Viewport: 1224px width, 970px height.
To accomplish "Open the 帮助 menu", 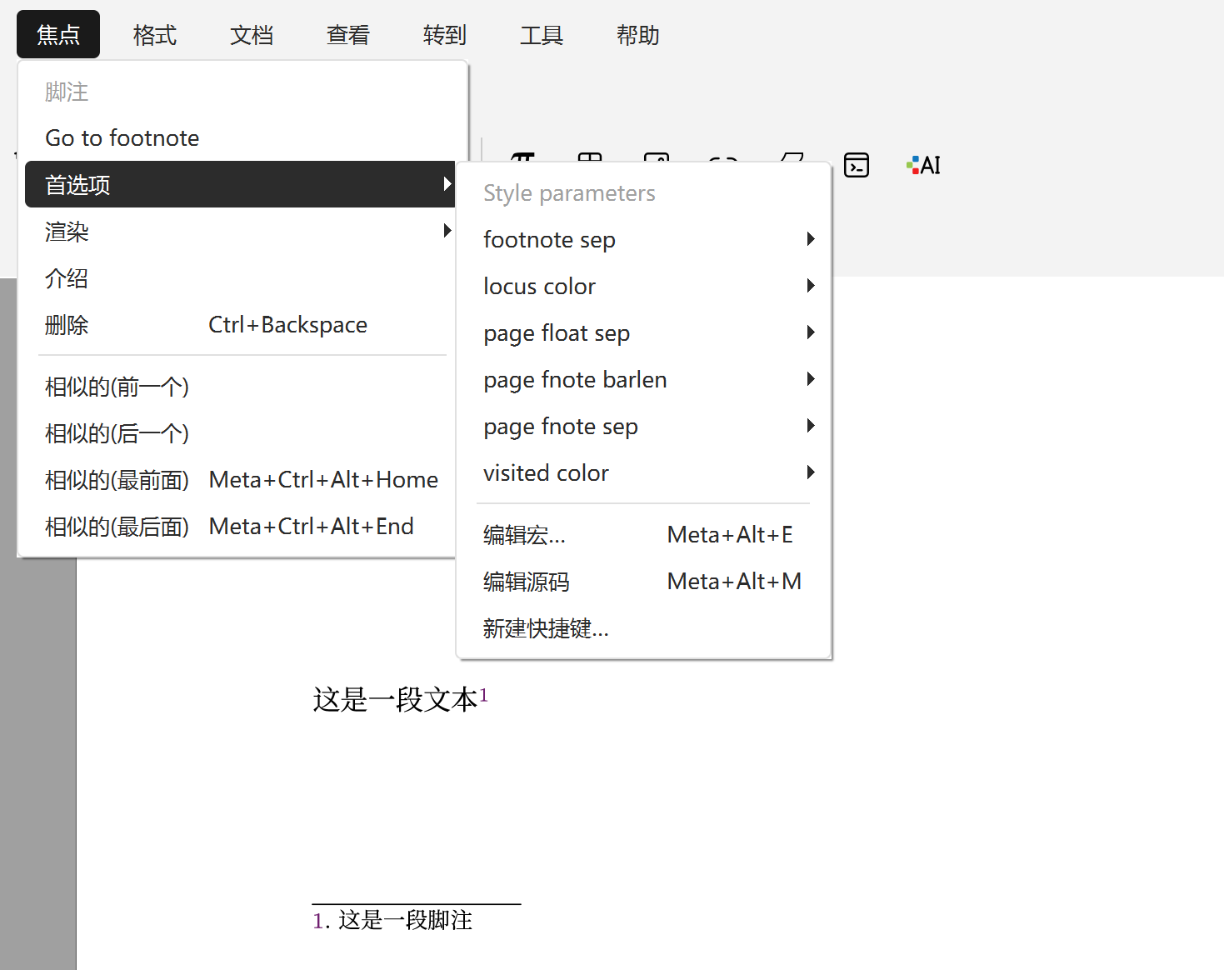I will click(x=637, y=35).
